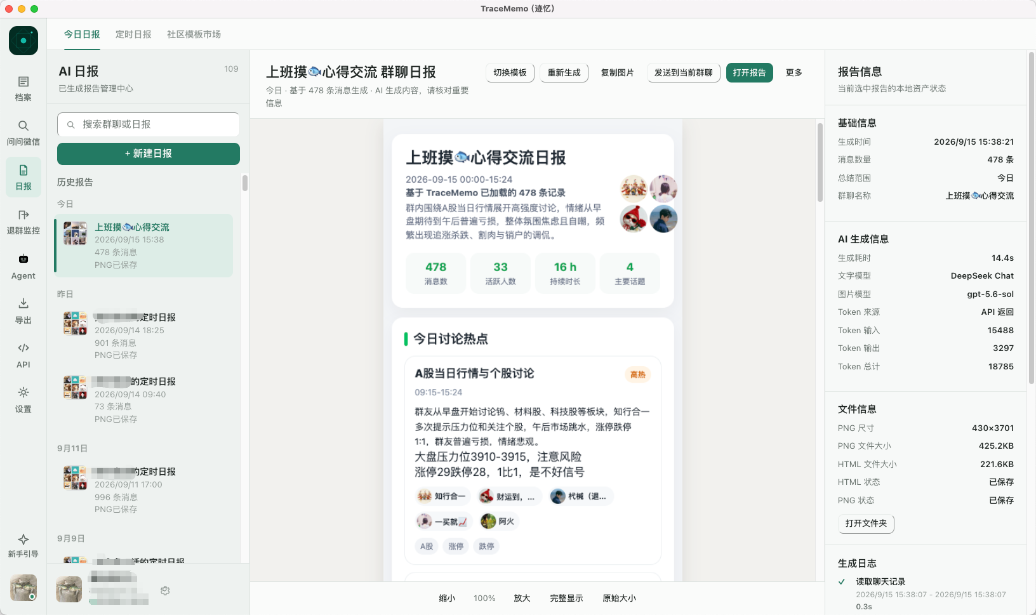Click the A股当日行情与个股讨论 topic heading

click(474, 374)
